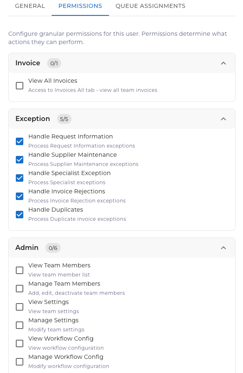Open the Queue Assignments tab
Image resolution: width=243 pixels, height=373 pixels.
click(x=150, y=6)
